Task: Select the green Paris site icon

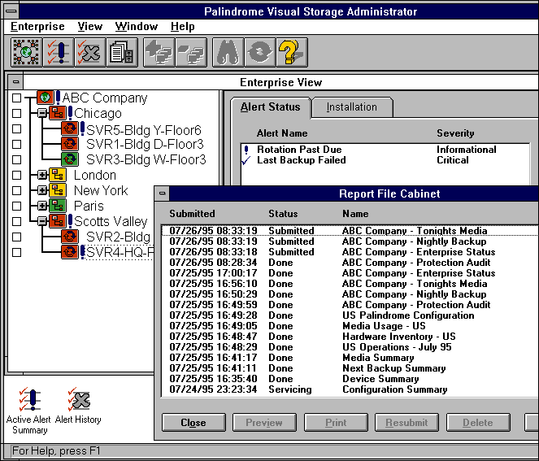Action: click(x=58, y=206)
